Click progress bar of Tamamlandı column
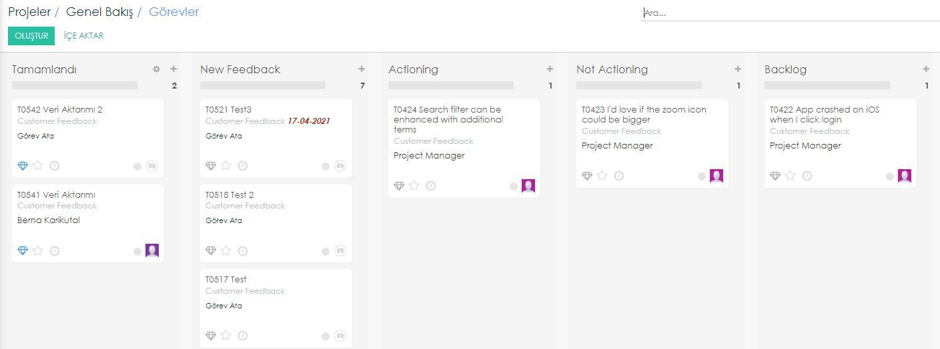The width and height of the screenshot is (940, 349). pos(75,85)
